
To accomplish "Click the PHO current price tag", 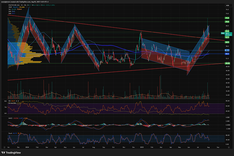I will 227,33.
